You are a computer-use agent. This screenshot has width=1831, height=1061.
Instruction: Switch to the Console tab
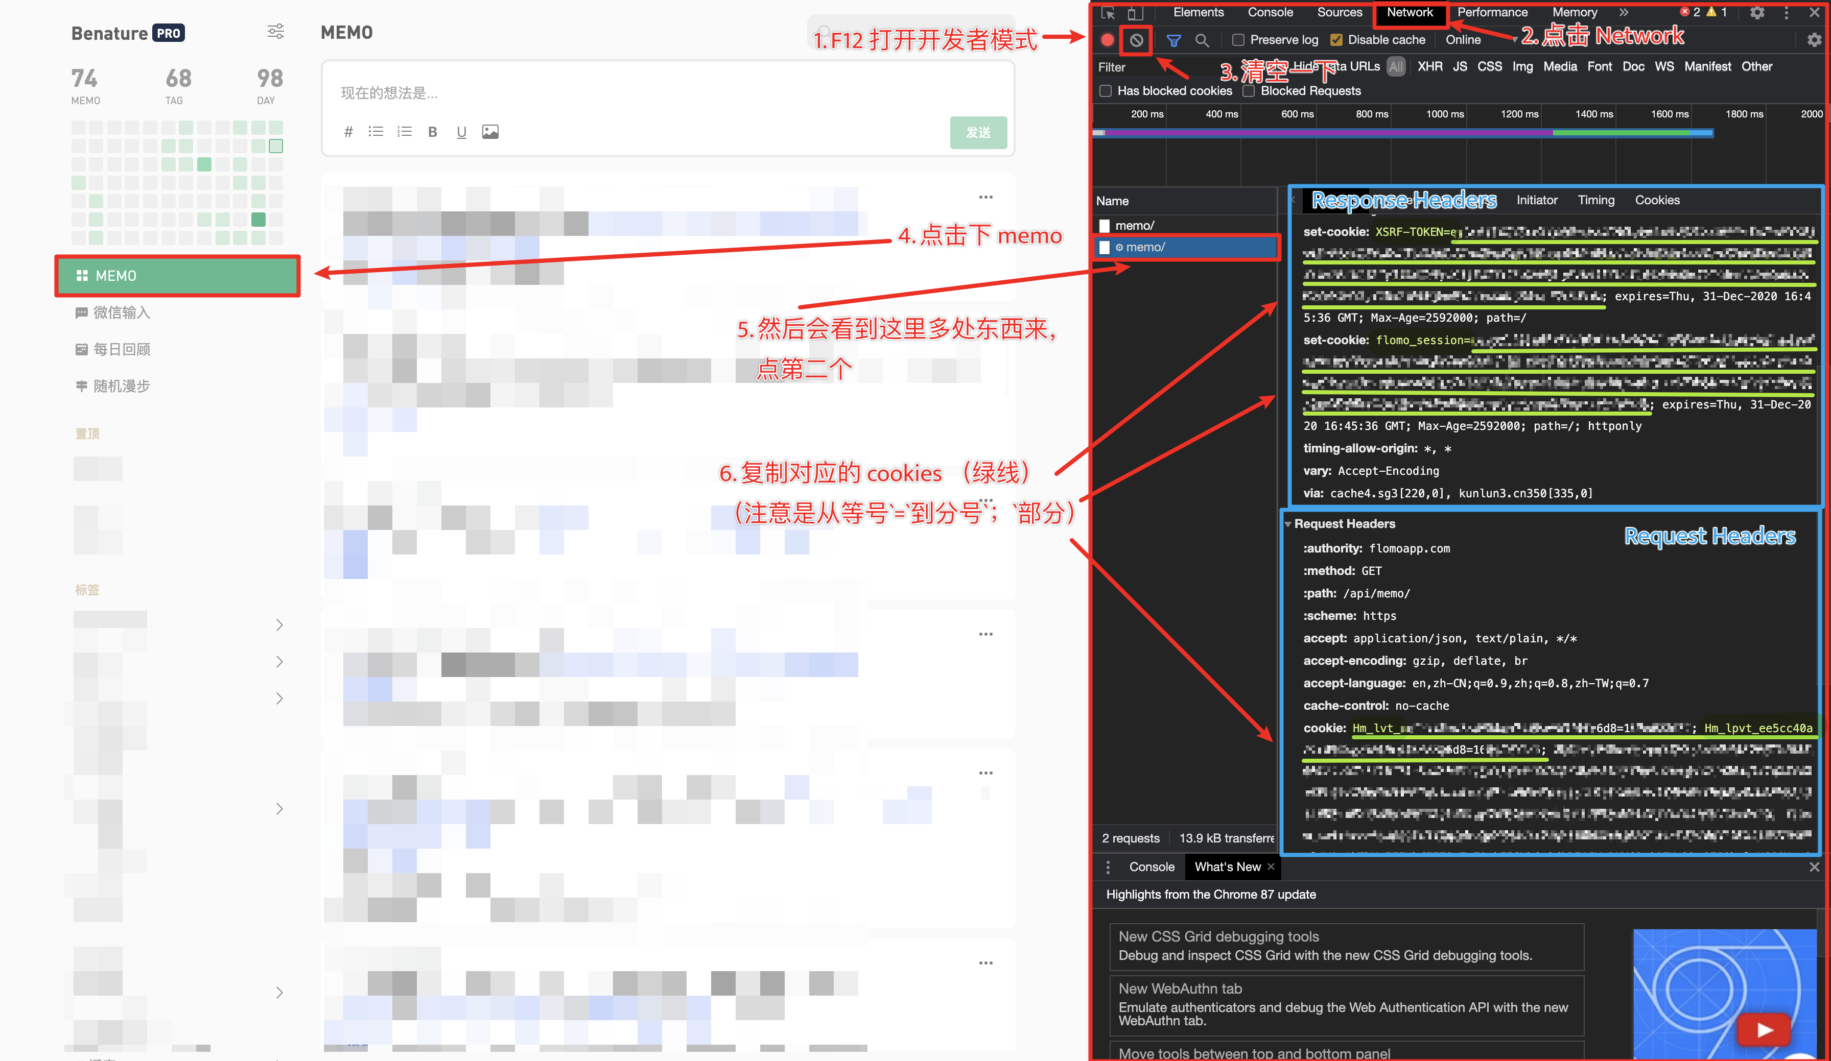(x=1270, y=12)
